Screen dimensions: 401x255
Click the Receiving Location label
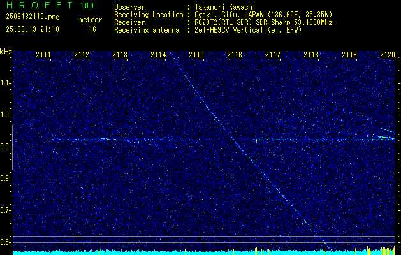click(x=149, y=15)
